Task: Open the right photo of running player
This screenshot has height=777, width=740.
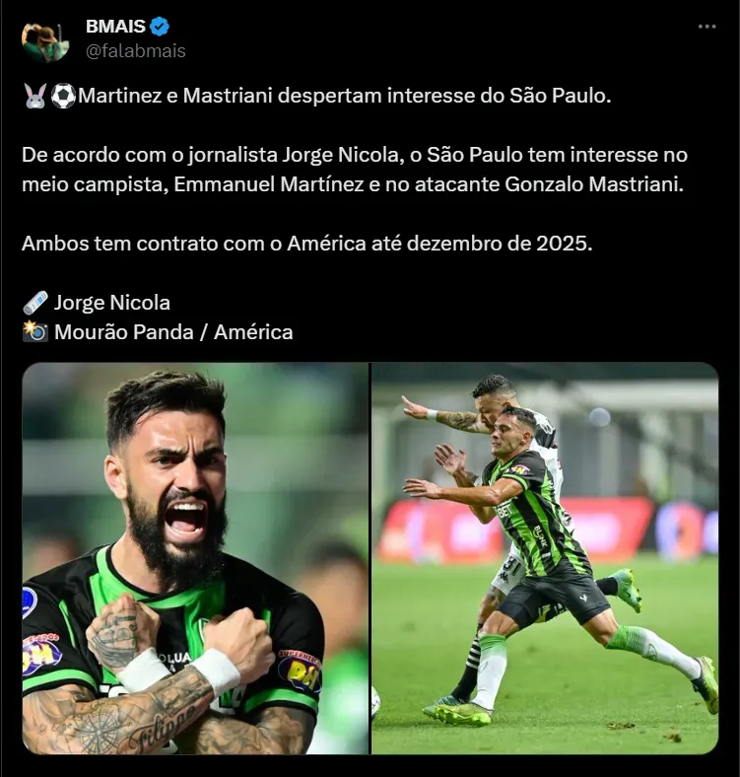Action: [545, 558]
